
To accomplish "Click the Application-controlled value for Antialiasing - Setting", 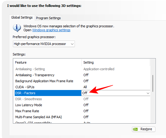I will pos(99,69).
